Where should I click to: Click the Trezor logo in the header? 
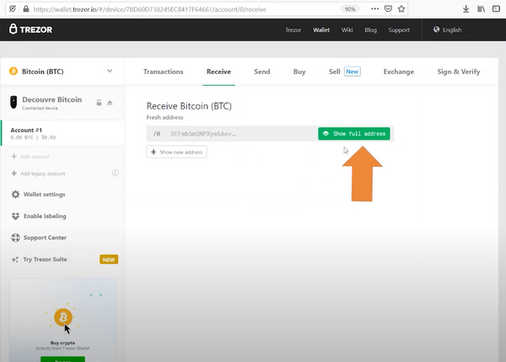coord(31,29)
